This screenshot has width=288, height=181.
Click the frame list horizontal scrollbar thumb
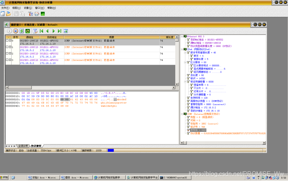[x=20, y=87]
